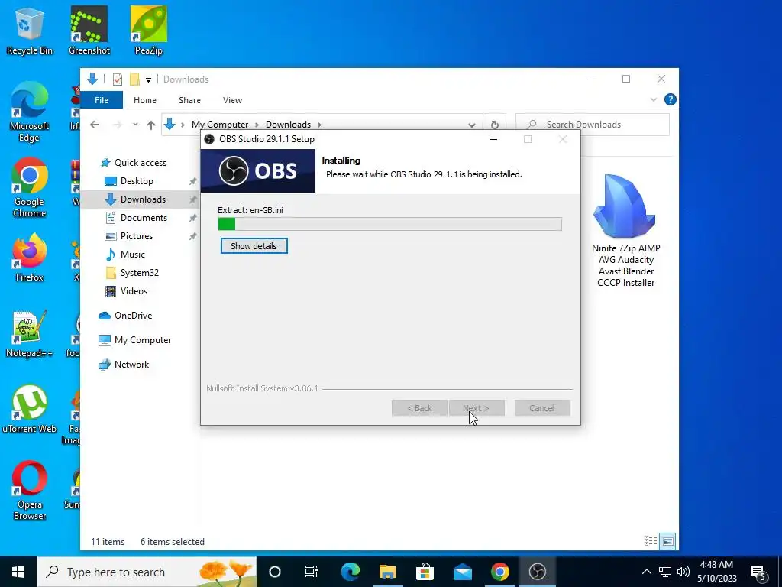Click Downloads in address breadcrumb
782x587 pixels.
[x=288, y=125]
